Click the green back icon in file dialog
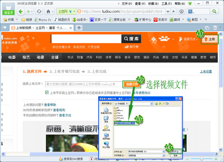 point(156,104)
